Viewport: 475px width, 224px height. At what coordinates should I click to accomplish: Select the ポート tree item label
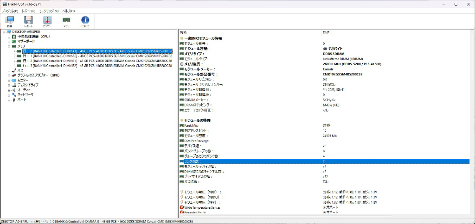(22, 100)
